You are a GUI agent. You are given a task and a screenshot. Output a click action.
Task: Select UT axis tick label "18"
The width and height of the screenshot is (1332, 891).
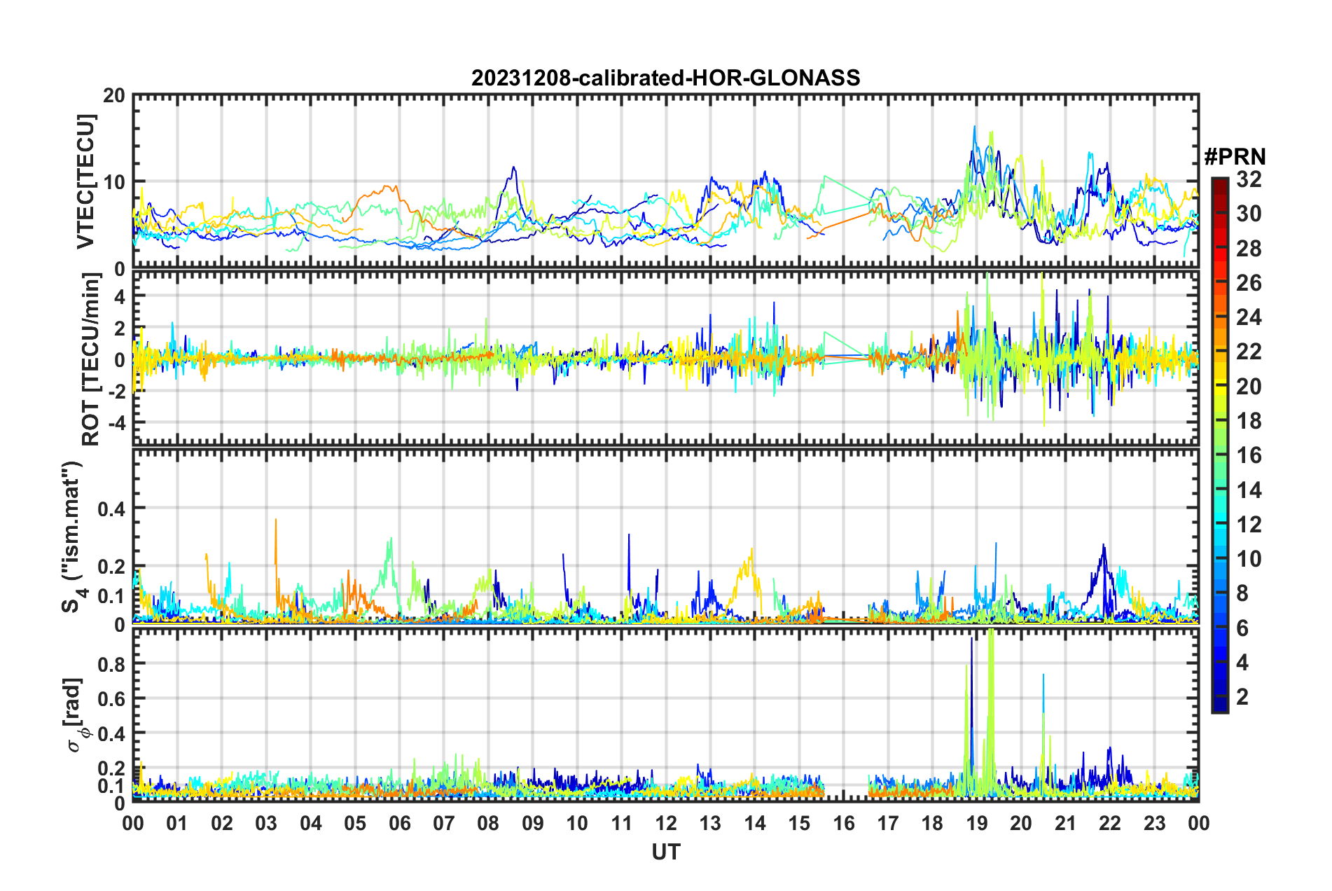[932, 823]
